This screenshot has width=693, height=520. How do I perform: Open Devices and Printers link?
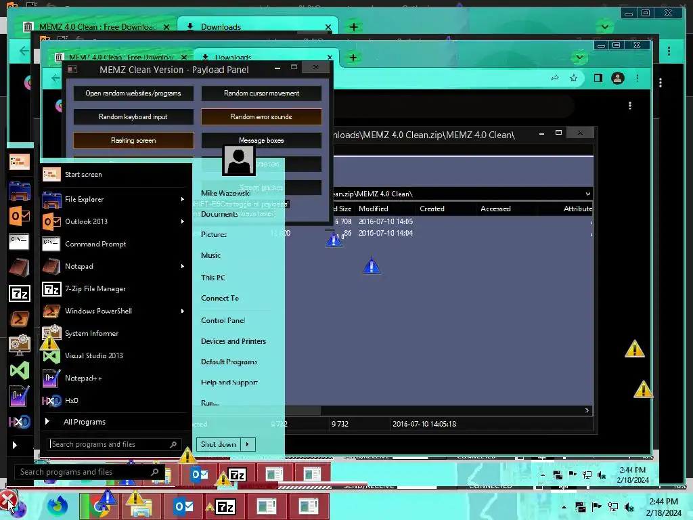233,341
